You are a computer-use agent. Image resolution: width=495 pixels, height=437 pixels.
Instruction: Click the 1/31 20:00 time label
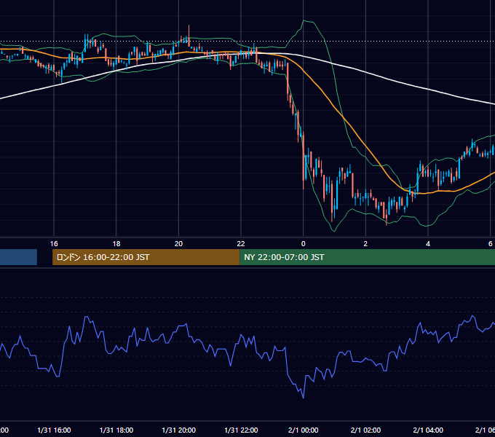(x=178, y=430)
